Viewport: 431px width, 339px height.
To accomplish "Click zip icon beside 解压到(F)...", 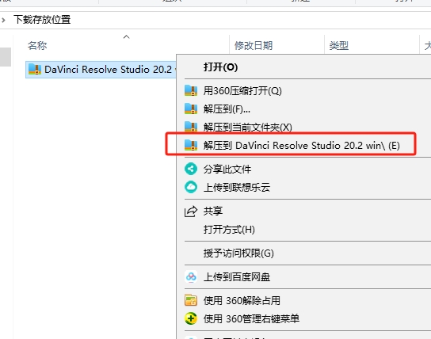I will pyautogui.click(x=191, y=109).
